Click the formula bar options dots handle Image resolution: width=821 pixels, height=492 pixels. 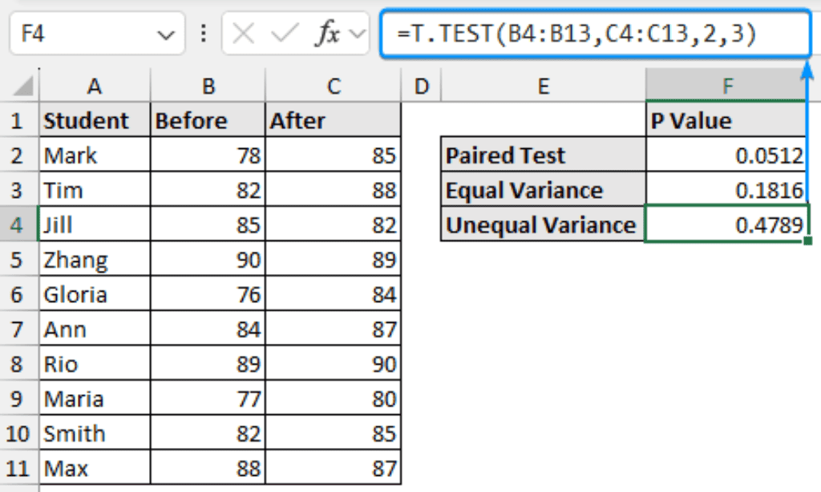203,34
